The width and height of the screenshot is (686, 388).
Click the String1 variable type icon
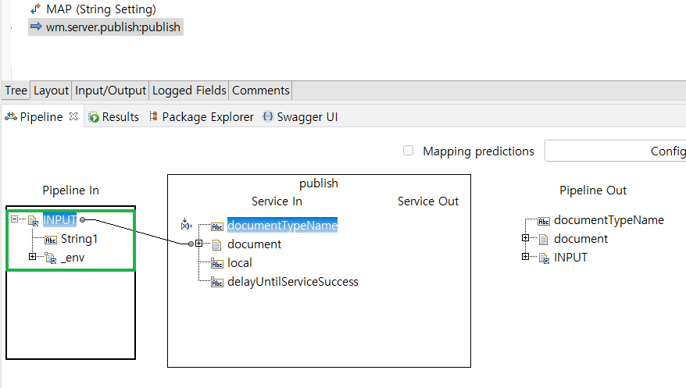point(51,239)
